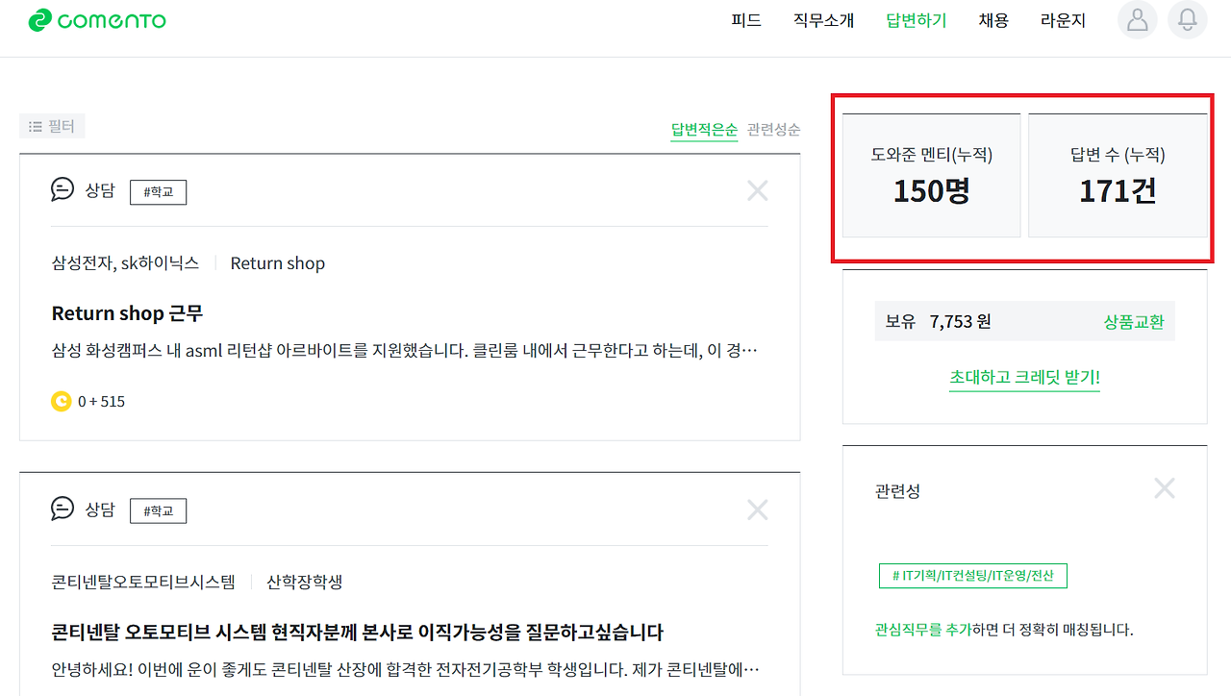Click the Comento logo
1231x696 pixels.
96,20
